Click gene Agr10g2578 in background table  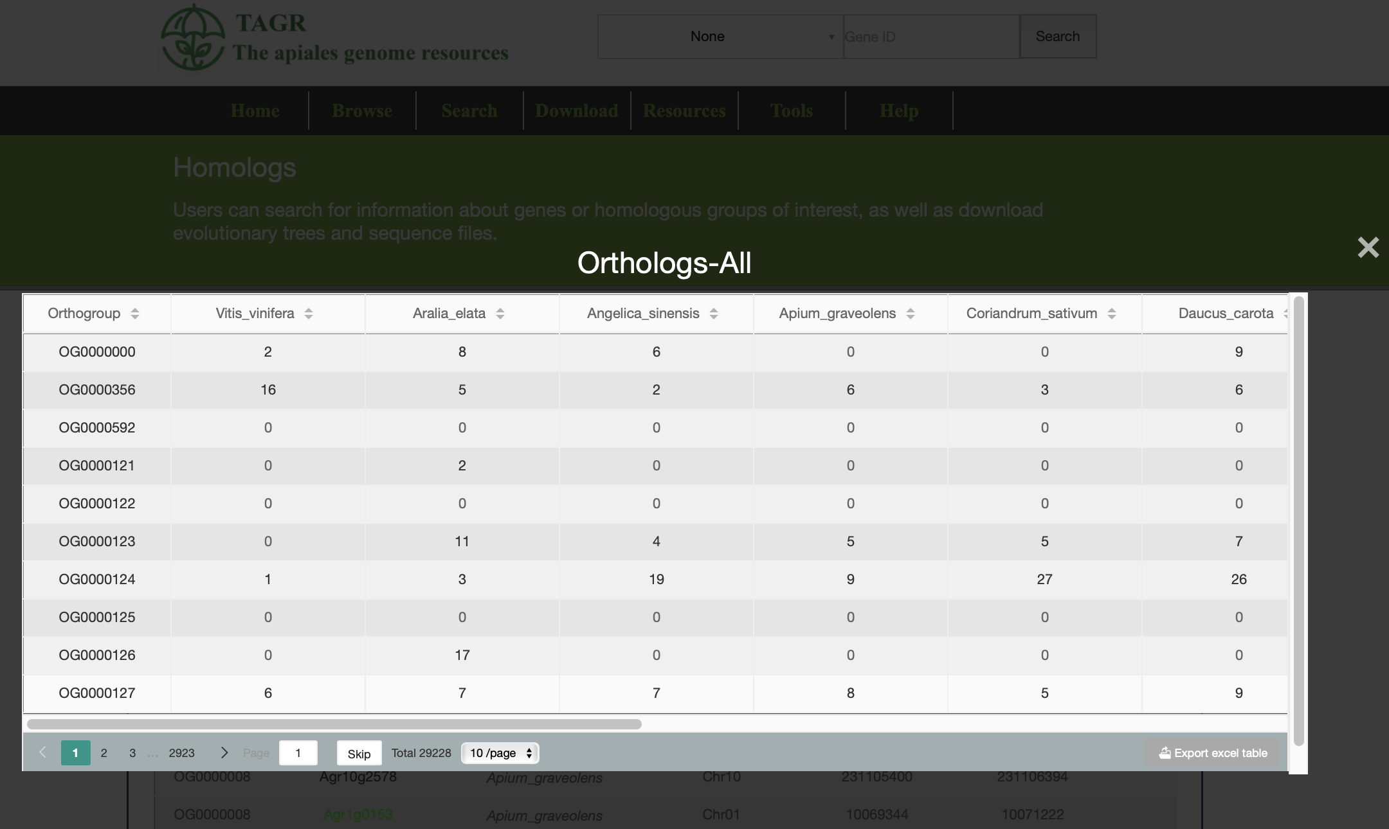point(358,777)
